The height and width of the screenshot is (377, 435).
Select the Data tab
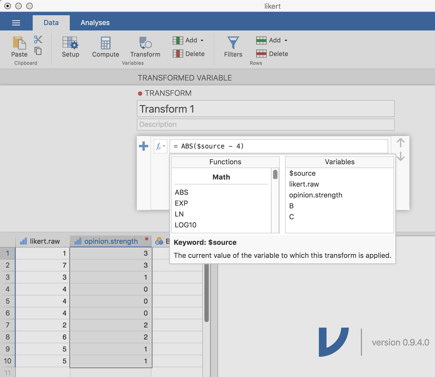tap(51, 23)
